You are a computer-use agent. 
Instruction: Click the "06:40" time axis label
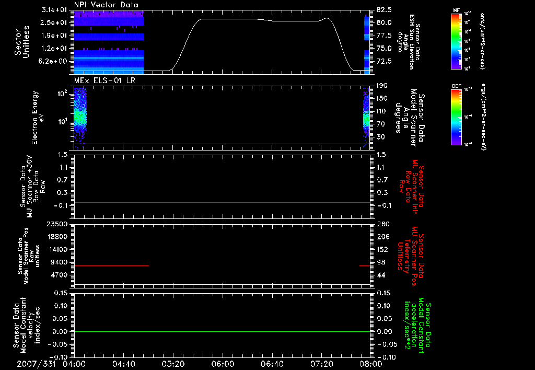pyautogui.click(x=272, y=364)
